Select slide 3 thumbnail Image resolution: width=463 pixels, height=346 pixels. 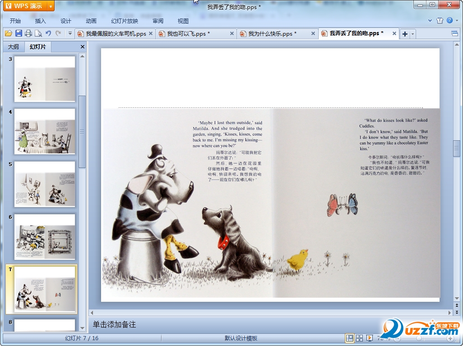pyautogui.click(x=45, y=79)
